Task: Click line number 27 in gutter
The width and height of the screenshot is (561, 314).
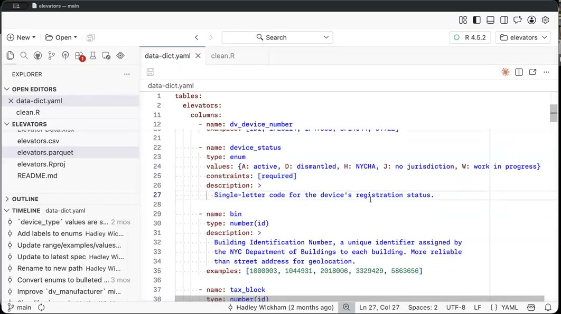Action: click(157, 195)
